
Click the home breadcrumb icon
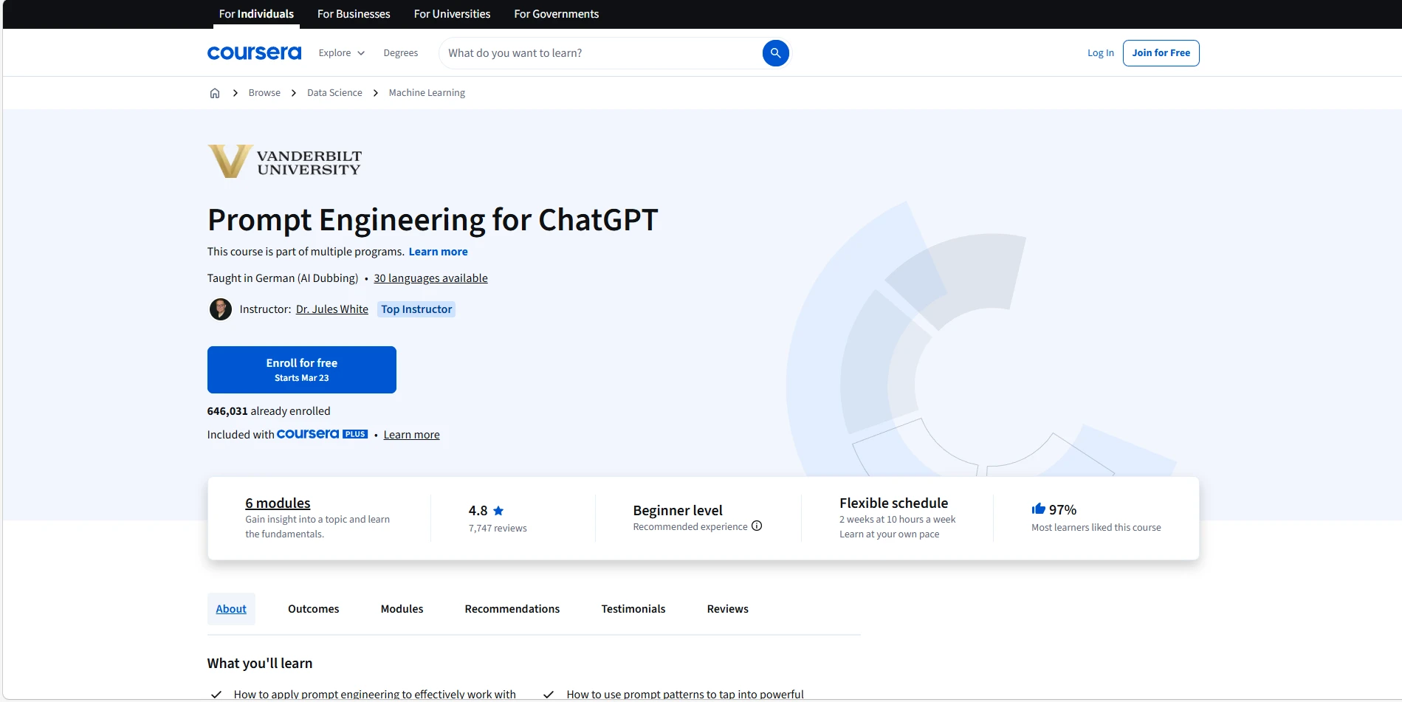coord(215,92)
